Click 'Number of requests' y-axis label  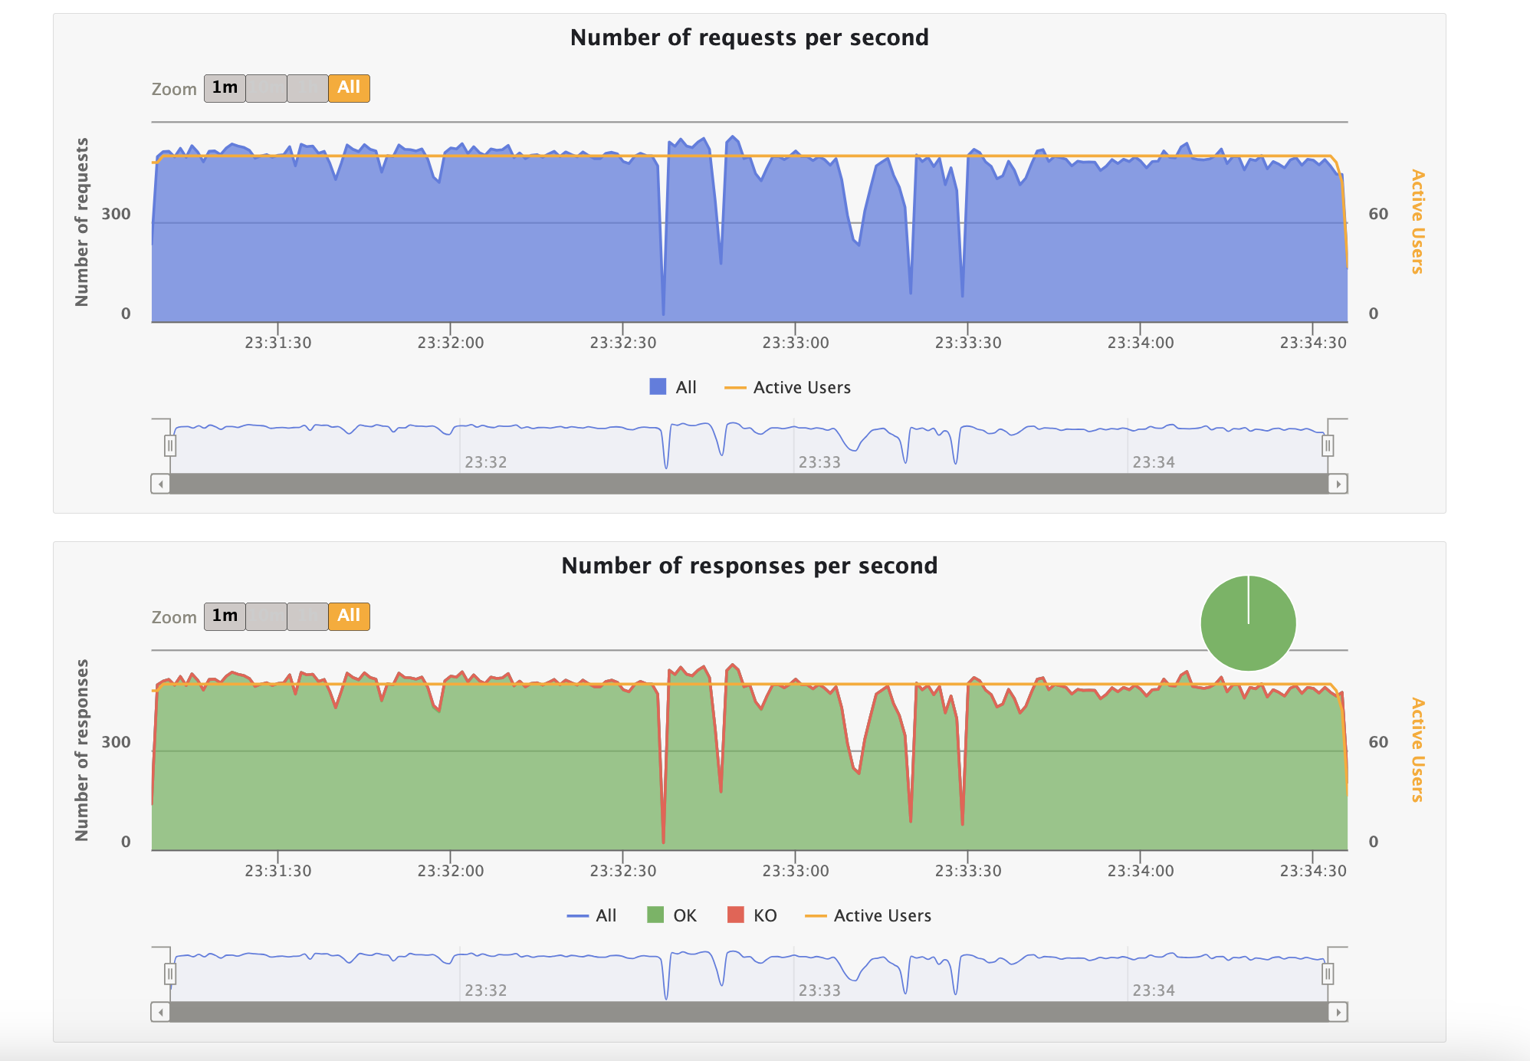(82, 222)
